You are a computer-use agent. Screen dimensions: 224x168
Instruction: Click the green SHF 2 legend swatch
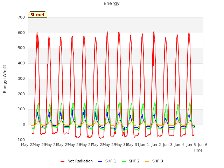pos(124,162)
